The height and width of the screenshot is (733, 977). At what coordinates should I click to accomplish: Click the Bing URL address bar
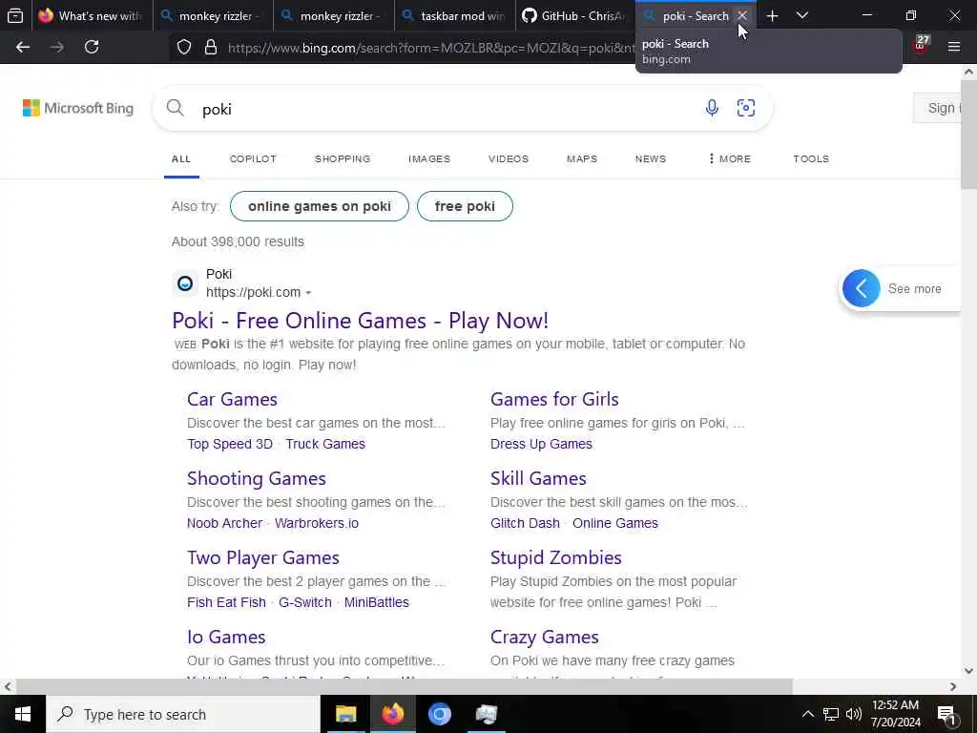click(430, 48)
